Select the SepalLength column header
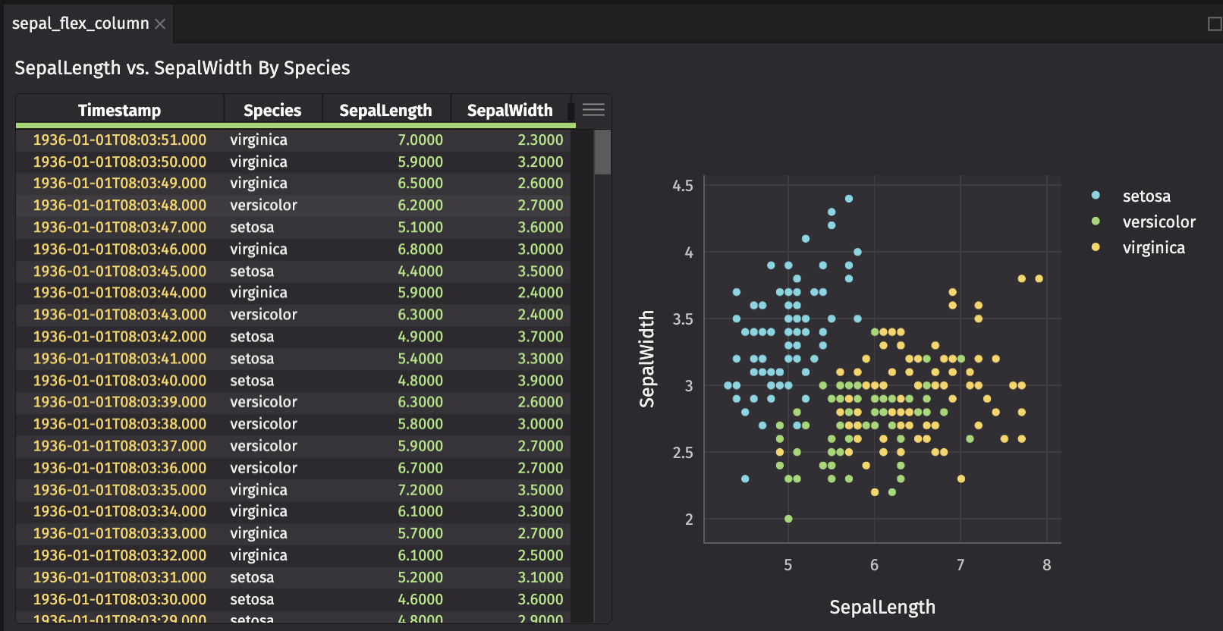This screenshot has width=1223, height=631. point(385,111)
